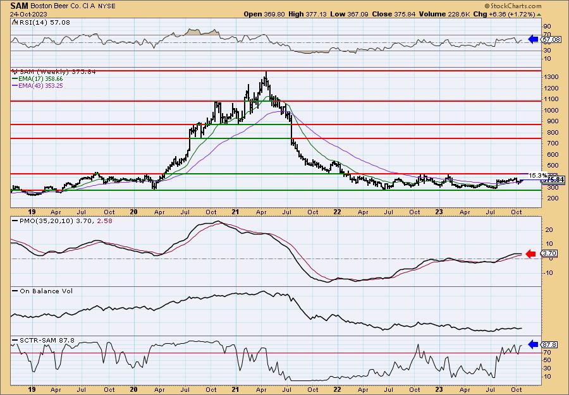Click the 20 label on PMO axis

(x=549, y=230)
